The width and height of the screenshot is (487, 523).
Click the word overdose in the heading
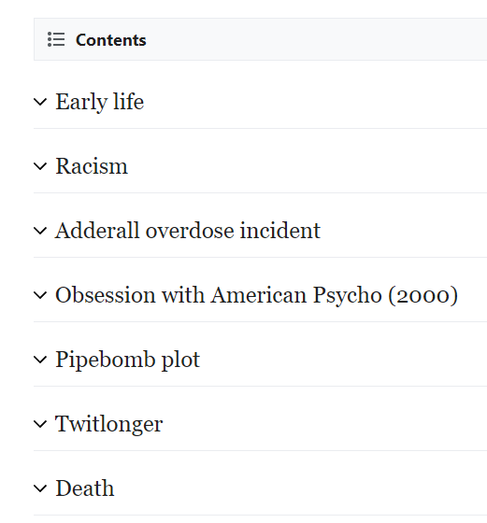pyautogui.click(x=190, y=231)
